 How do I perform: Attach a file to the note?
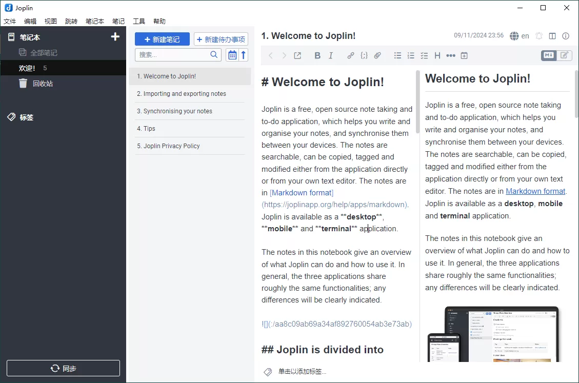377,55
